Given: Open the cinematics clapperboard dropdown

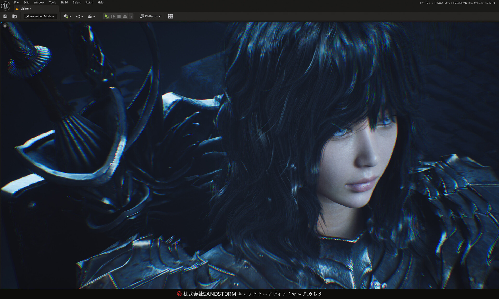Looking at the screenshot, I should (91, 16).
